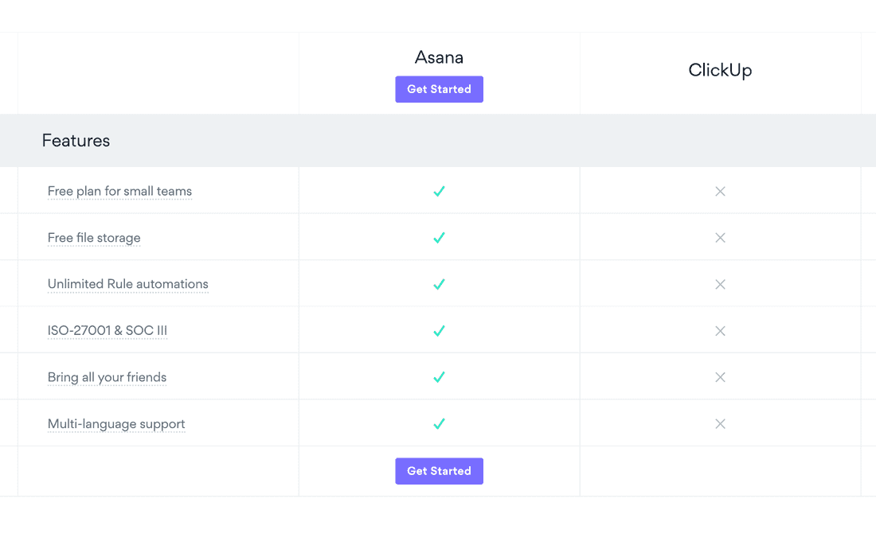Screen dimensions: 876x549
Task: Toggle the checkmark for Bring all your friends
Action: pos(439,377)
